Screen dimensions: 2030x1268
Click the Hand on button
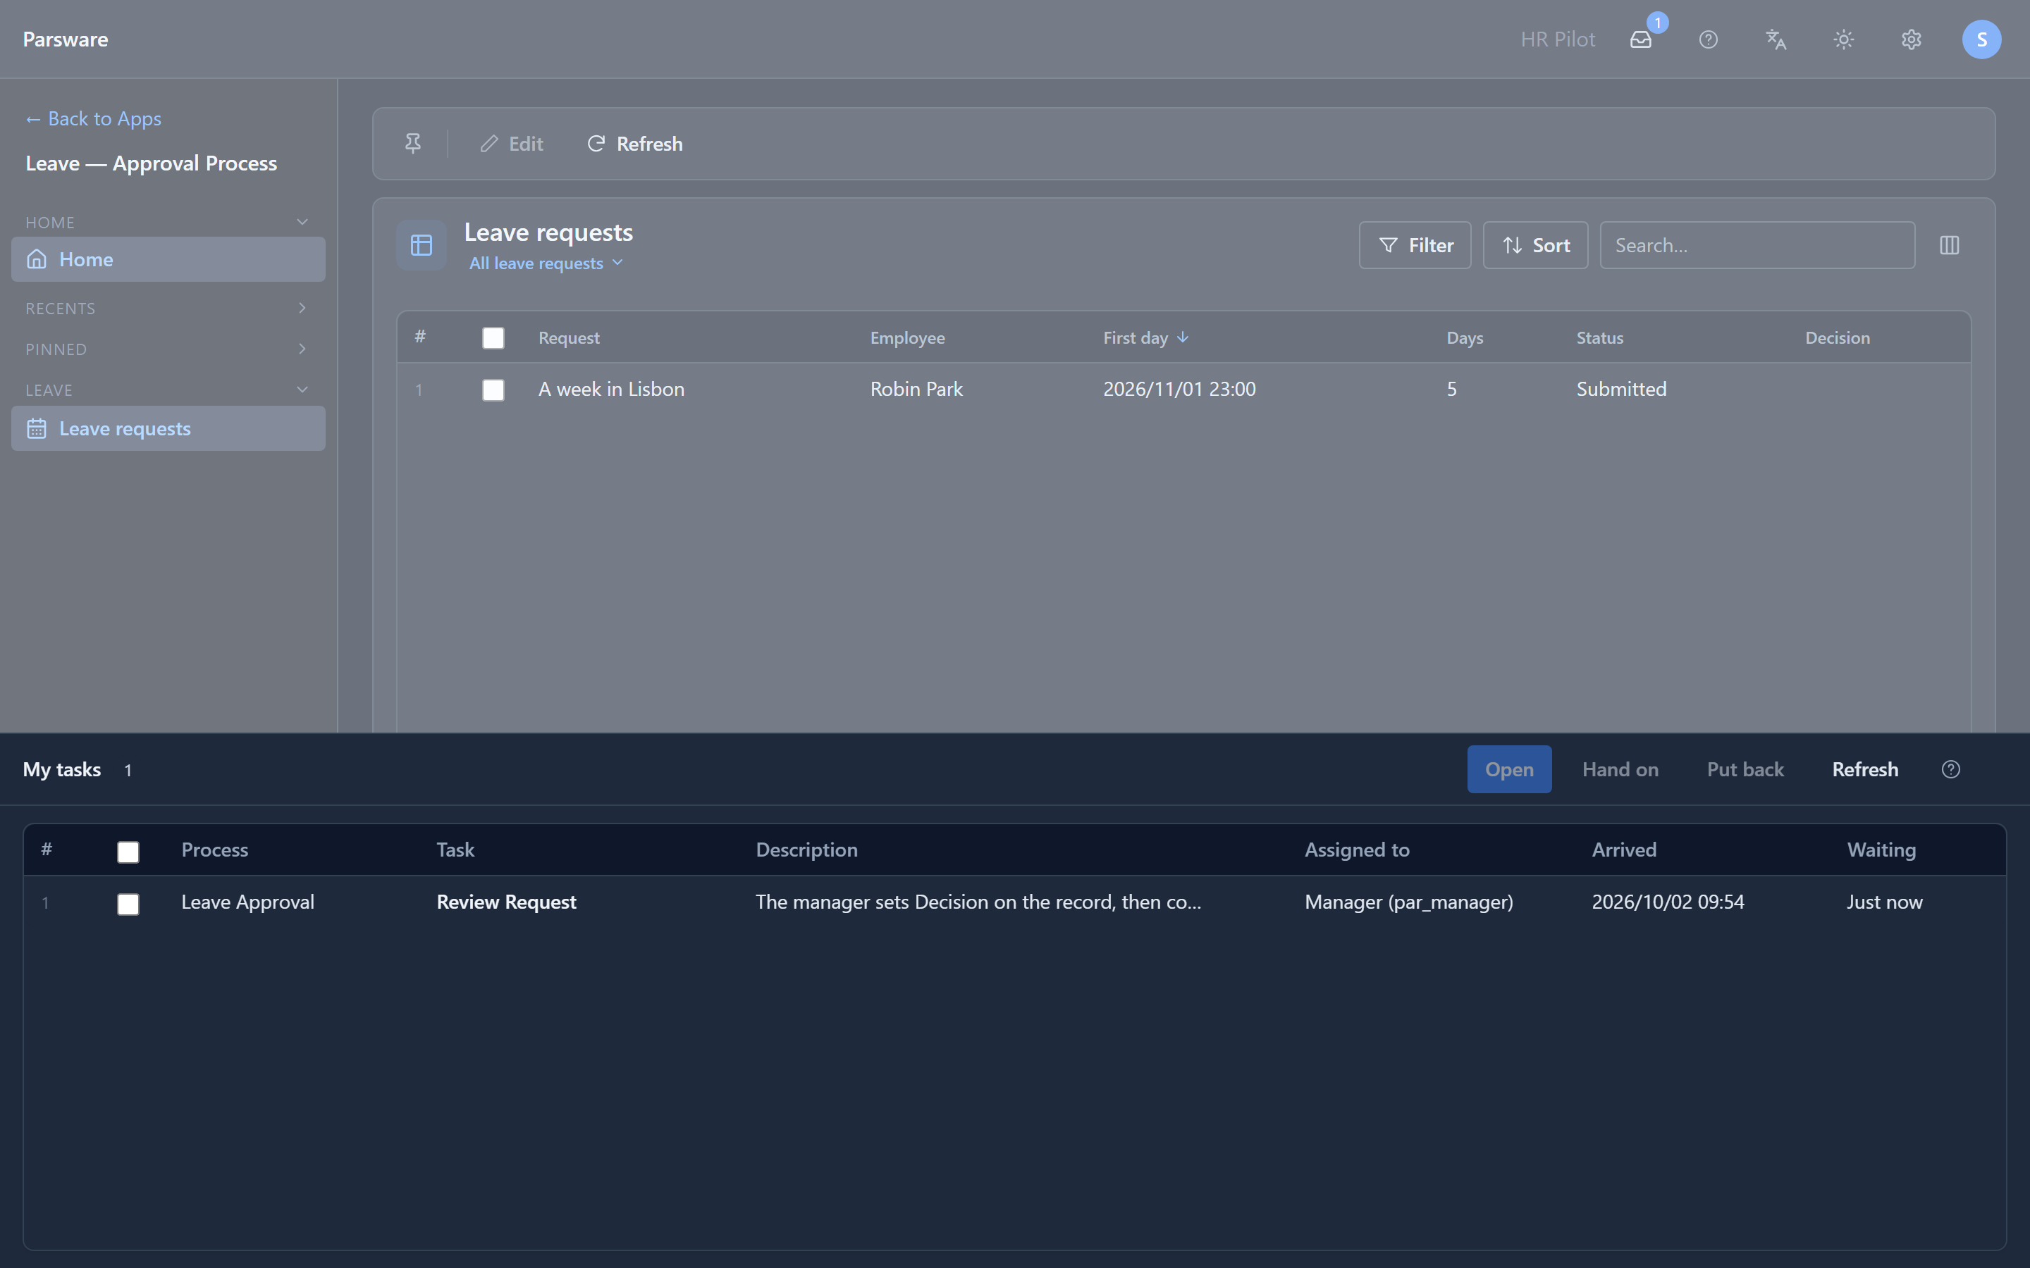(1620, 769)
